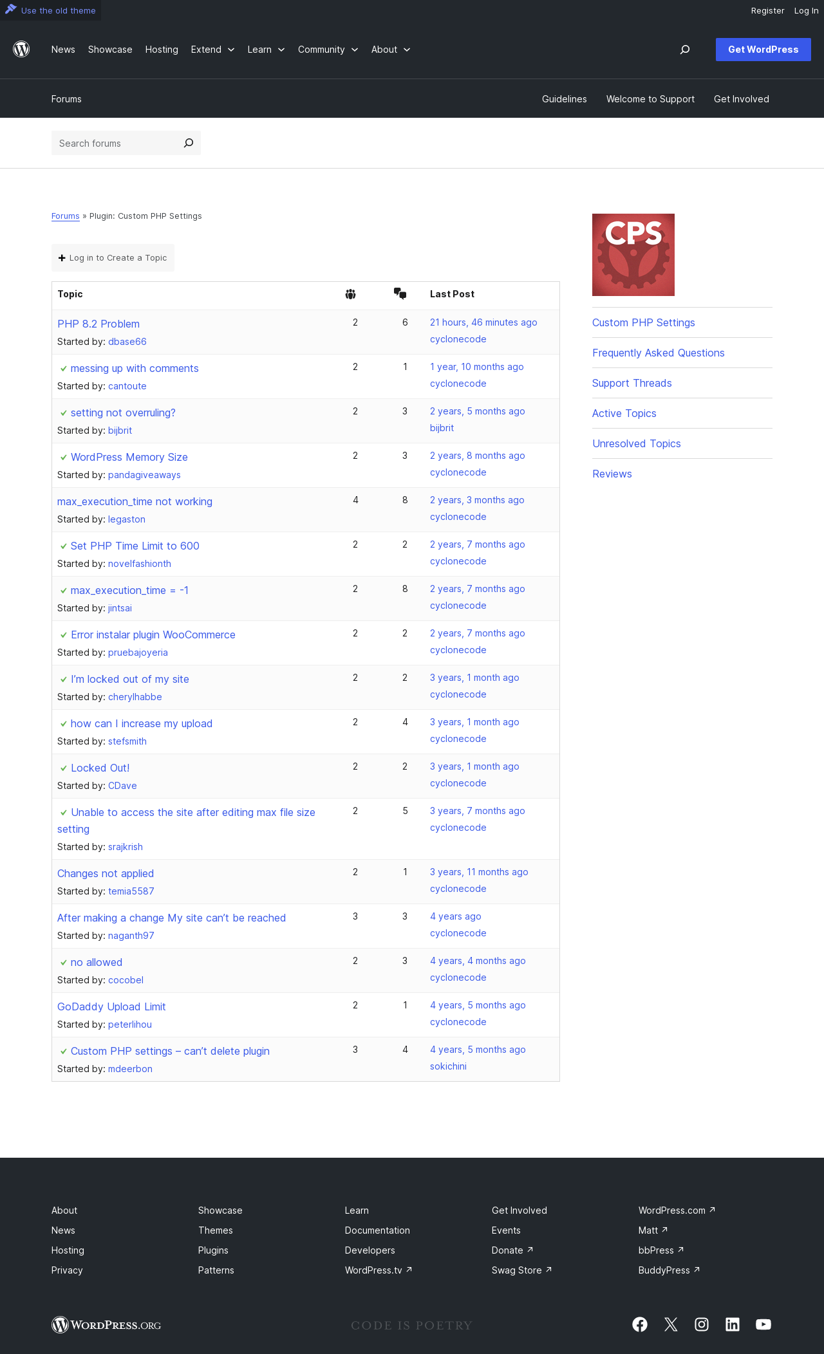Open the Showcase menu item

coord(110,50)
